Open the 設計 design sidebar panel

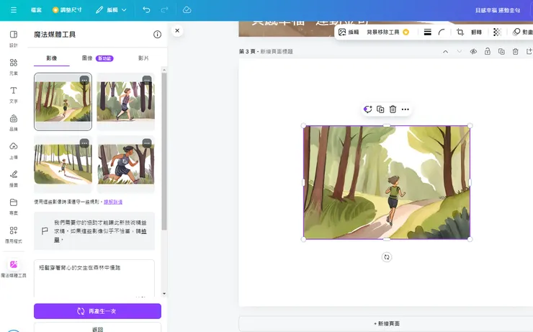coord(14,39)
